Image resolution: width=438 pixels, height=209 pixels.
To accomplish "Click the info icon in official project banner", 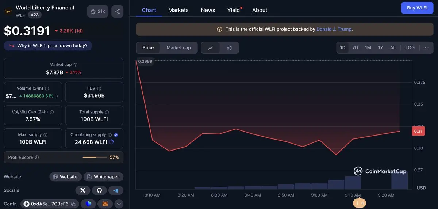I will [219, 29].
